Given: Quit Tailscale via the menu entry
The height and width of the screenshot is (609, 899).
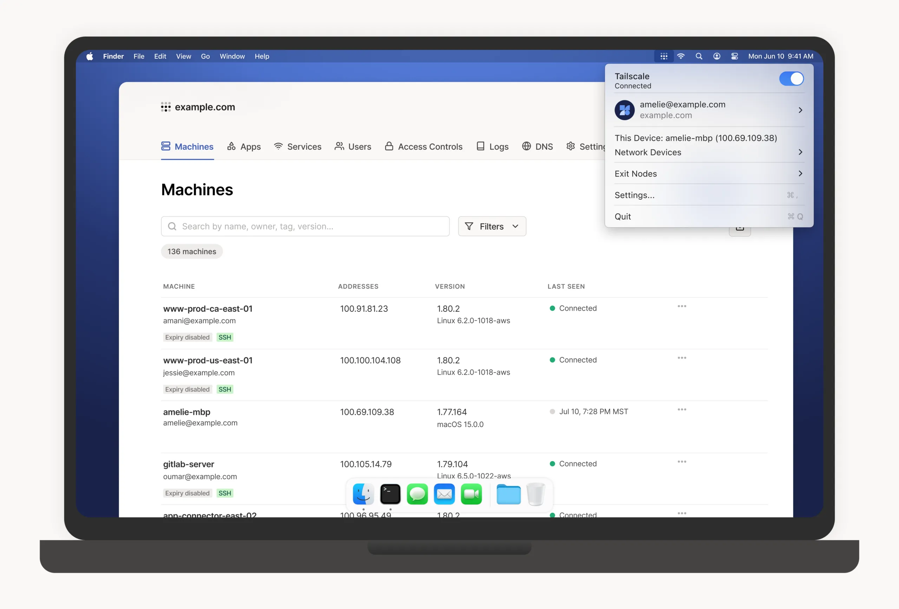Looking at the screenshot, I should point(623,216).
